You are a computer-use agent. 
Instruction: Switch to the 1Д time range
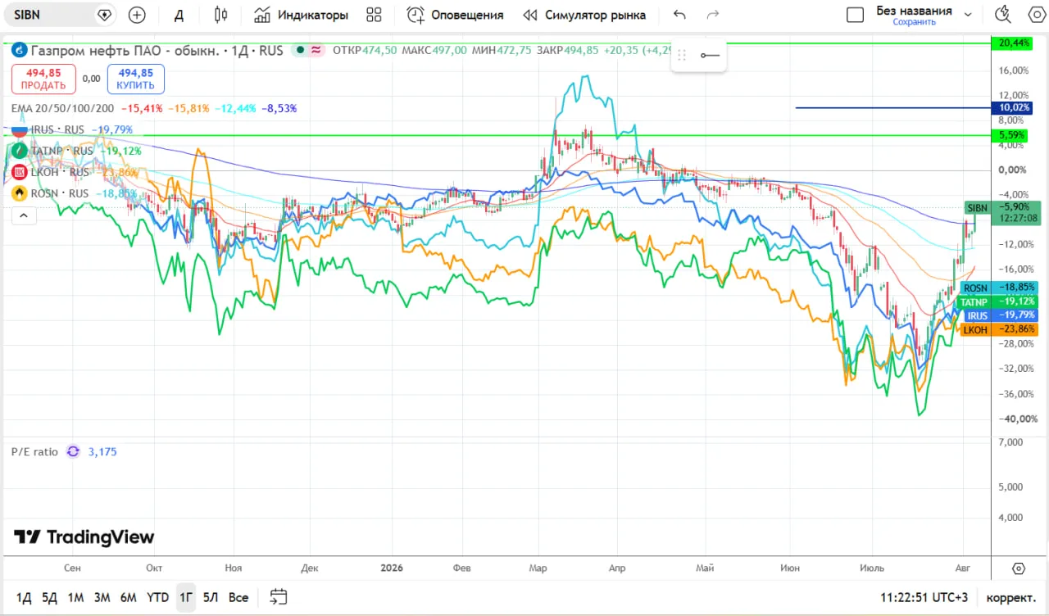coord(24,597)
